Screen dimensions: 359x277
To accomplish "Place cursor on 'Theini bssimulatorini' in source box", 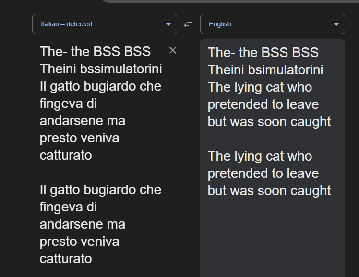I will [x=101, y=69].
